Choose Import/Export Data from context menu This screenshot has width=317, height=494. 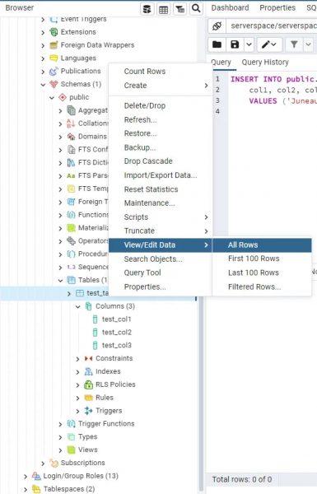(x=161, y=175)
